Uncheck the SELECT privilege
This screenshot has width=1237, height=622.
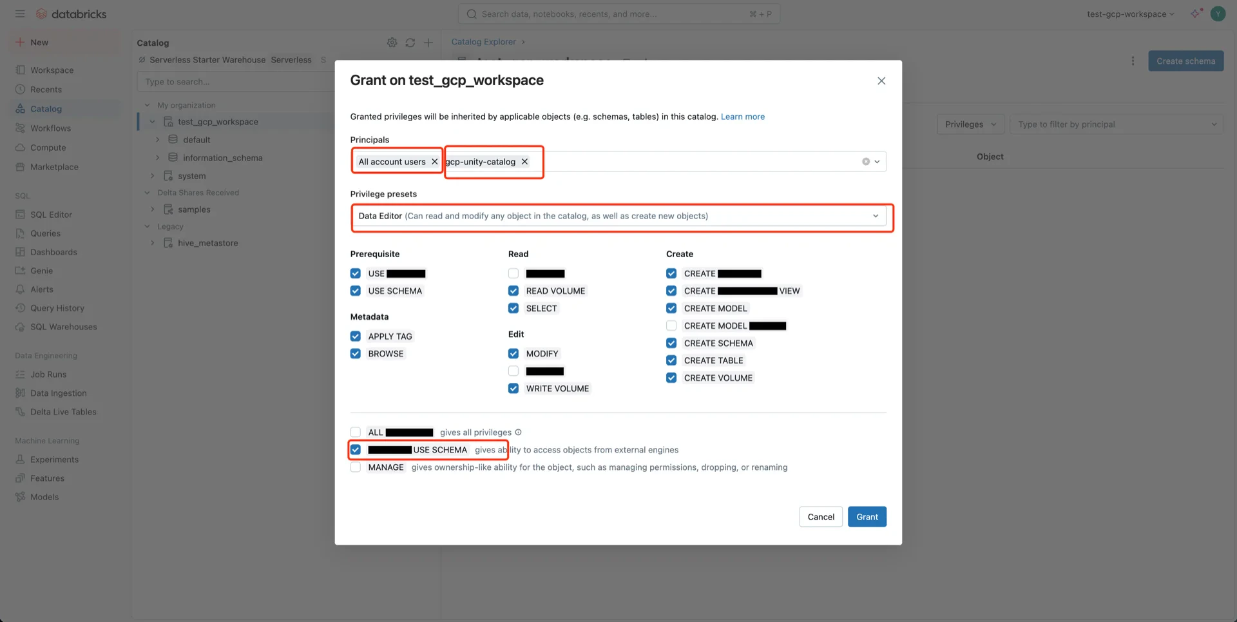(513, 309)
